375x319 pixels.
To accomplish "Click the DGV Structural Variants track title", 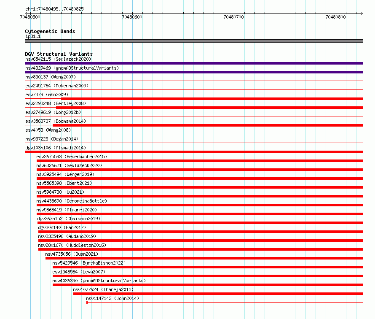I will tap(59, 54).
